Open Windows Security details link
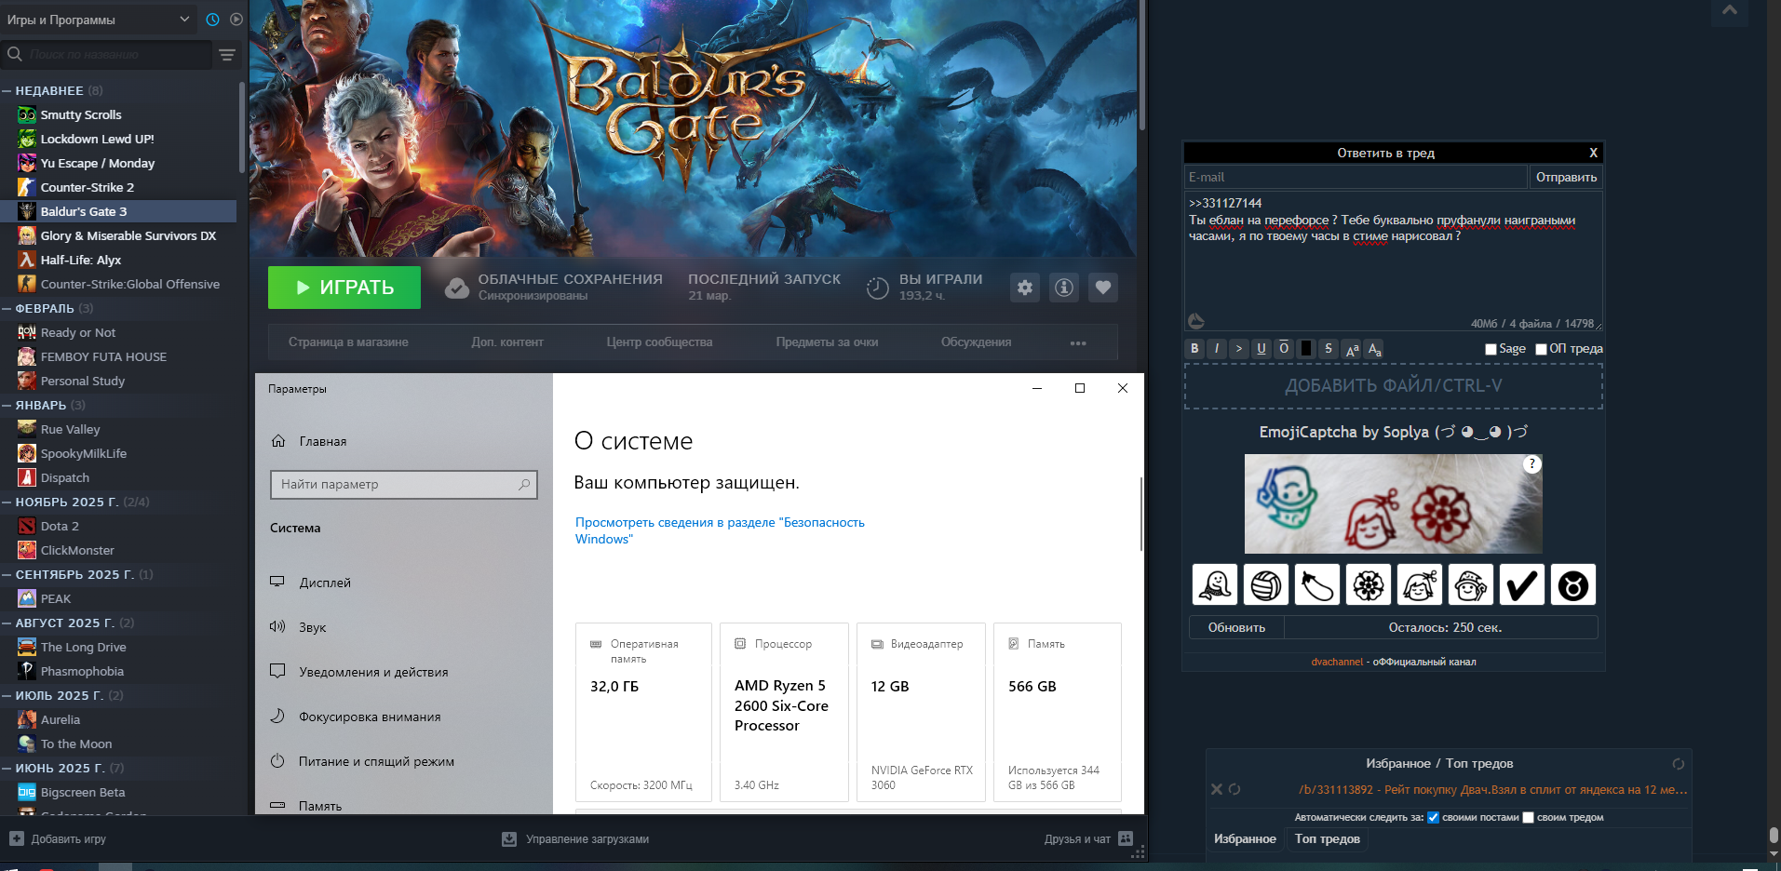Viewport: 1781px width, 871px height. [720, 530]
